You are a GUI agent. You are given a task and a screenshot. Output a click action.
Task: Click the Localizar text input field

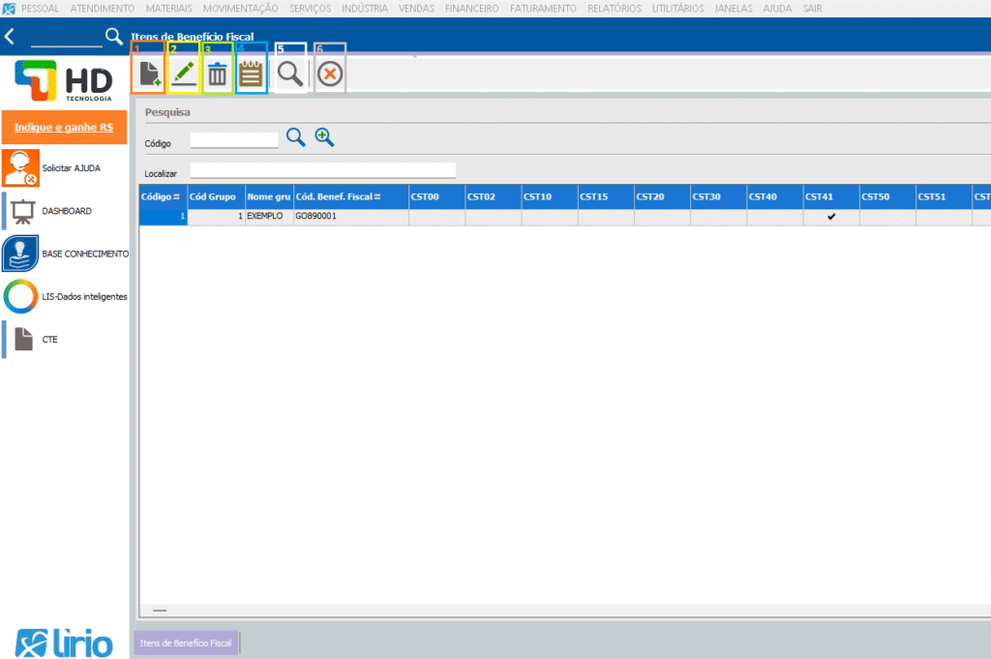pyautogui.click(x=322, y=171)
